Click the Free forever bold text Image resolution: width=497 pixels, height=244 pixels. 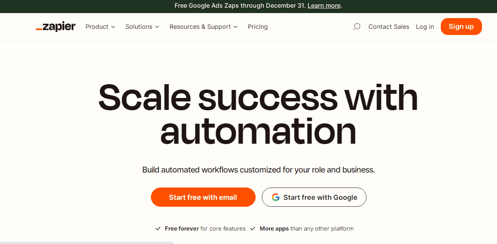182,229
